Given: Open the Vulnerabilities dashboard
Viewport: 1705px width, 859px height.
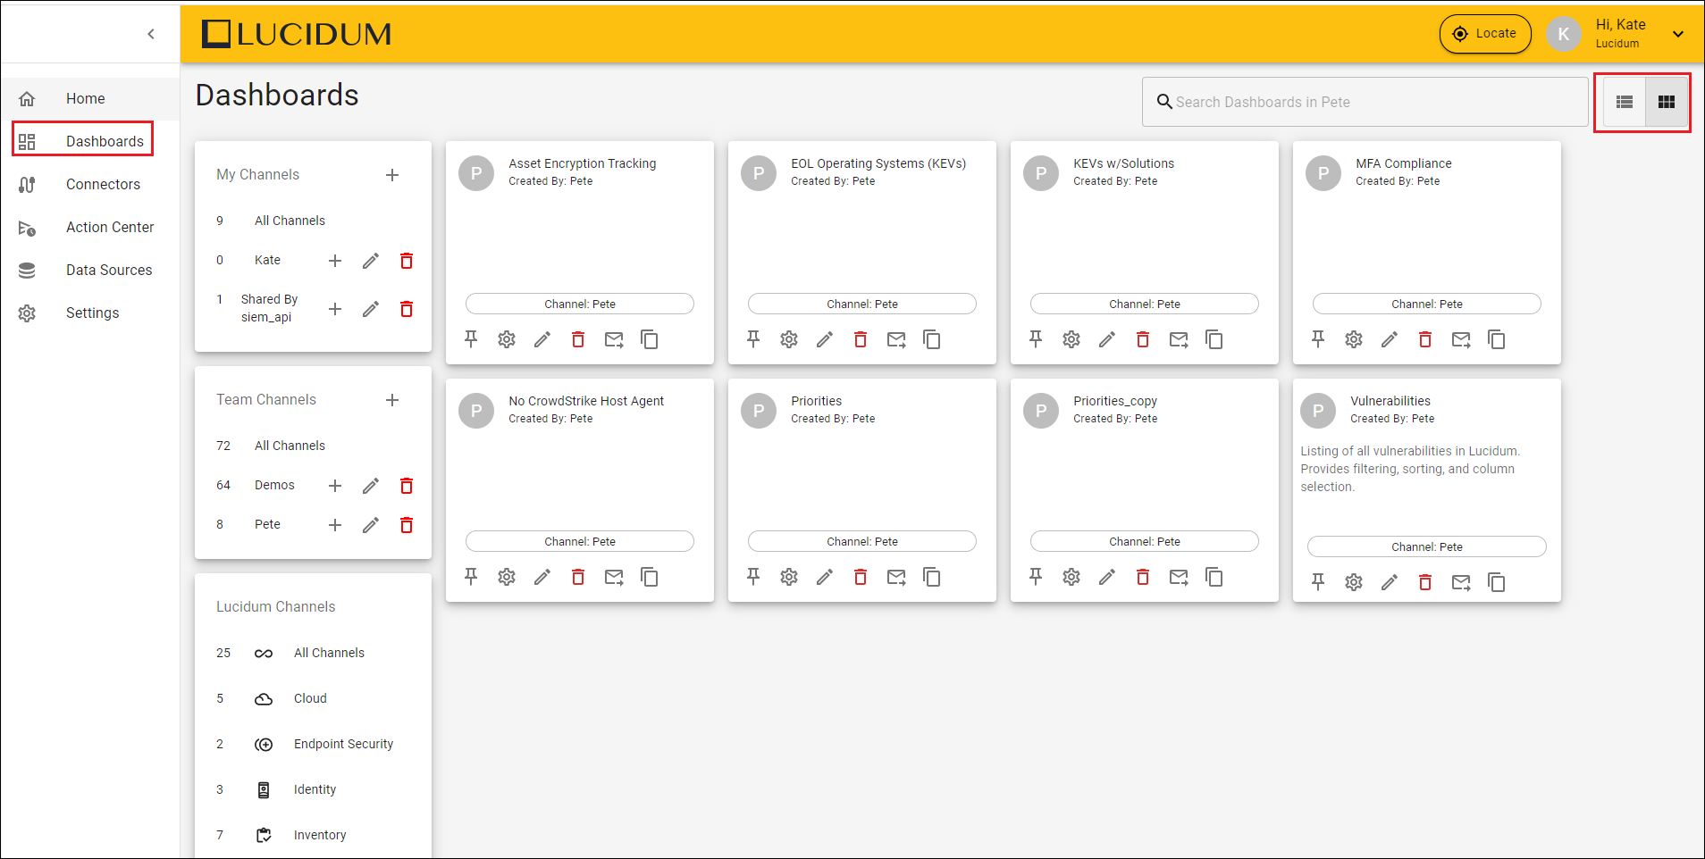Looking at the screenshot, I should (1390, 401).
